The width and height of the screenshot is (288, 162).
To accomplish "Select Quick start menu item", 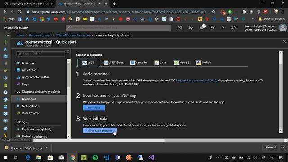I will coord(39,99).
